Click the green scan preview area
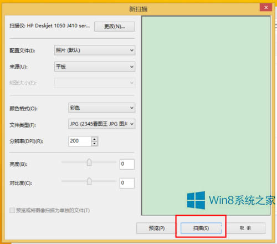Viewport: 277px width, 244px height. coord(206,115)
